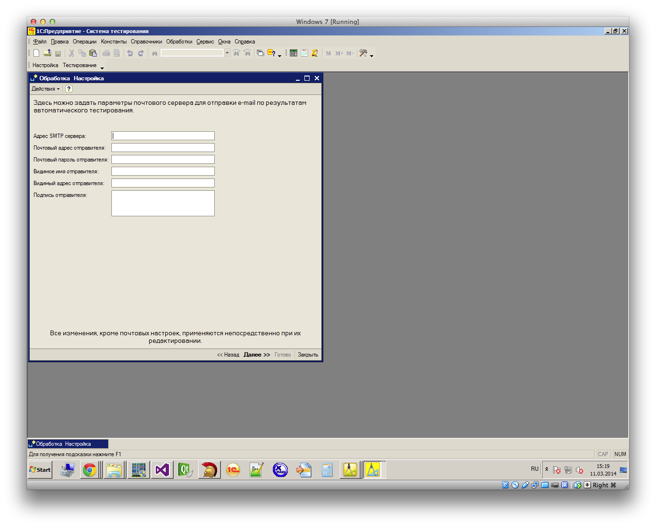Click the toolbar search text field
This screenshot has width=656, height=527.
pyautogui.click(x=192, y=53)
